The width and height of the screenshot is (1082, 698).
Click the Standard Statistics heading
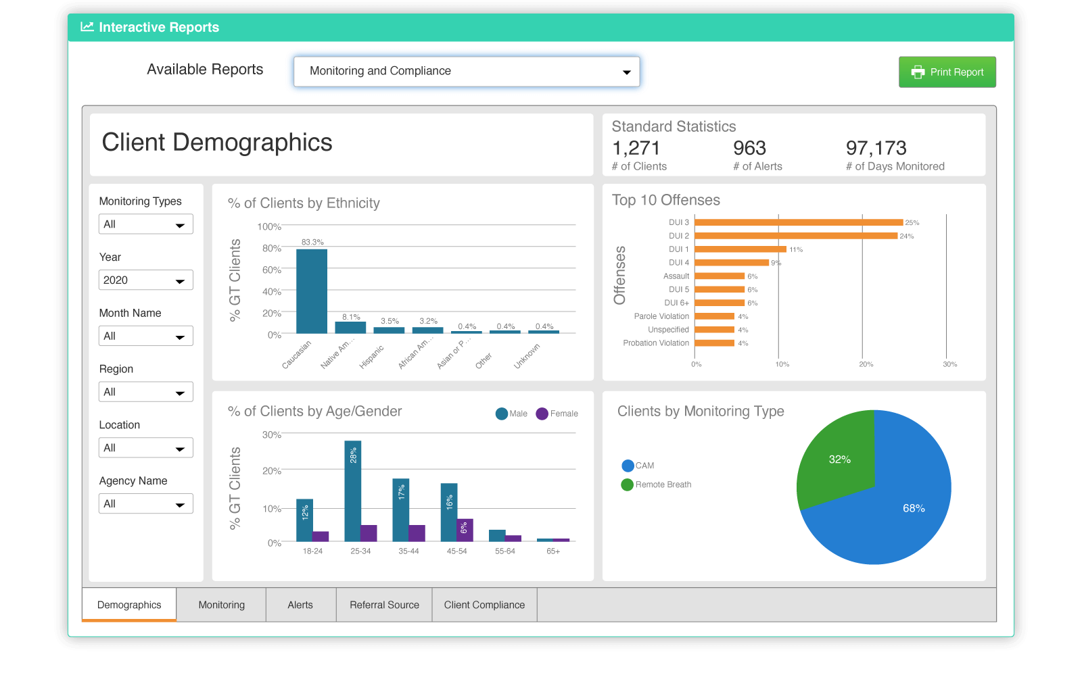[674, 126]
